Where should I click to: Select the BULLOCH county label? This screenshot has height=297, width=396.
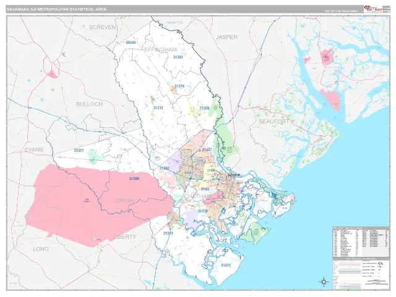click(89, 104)
